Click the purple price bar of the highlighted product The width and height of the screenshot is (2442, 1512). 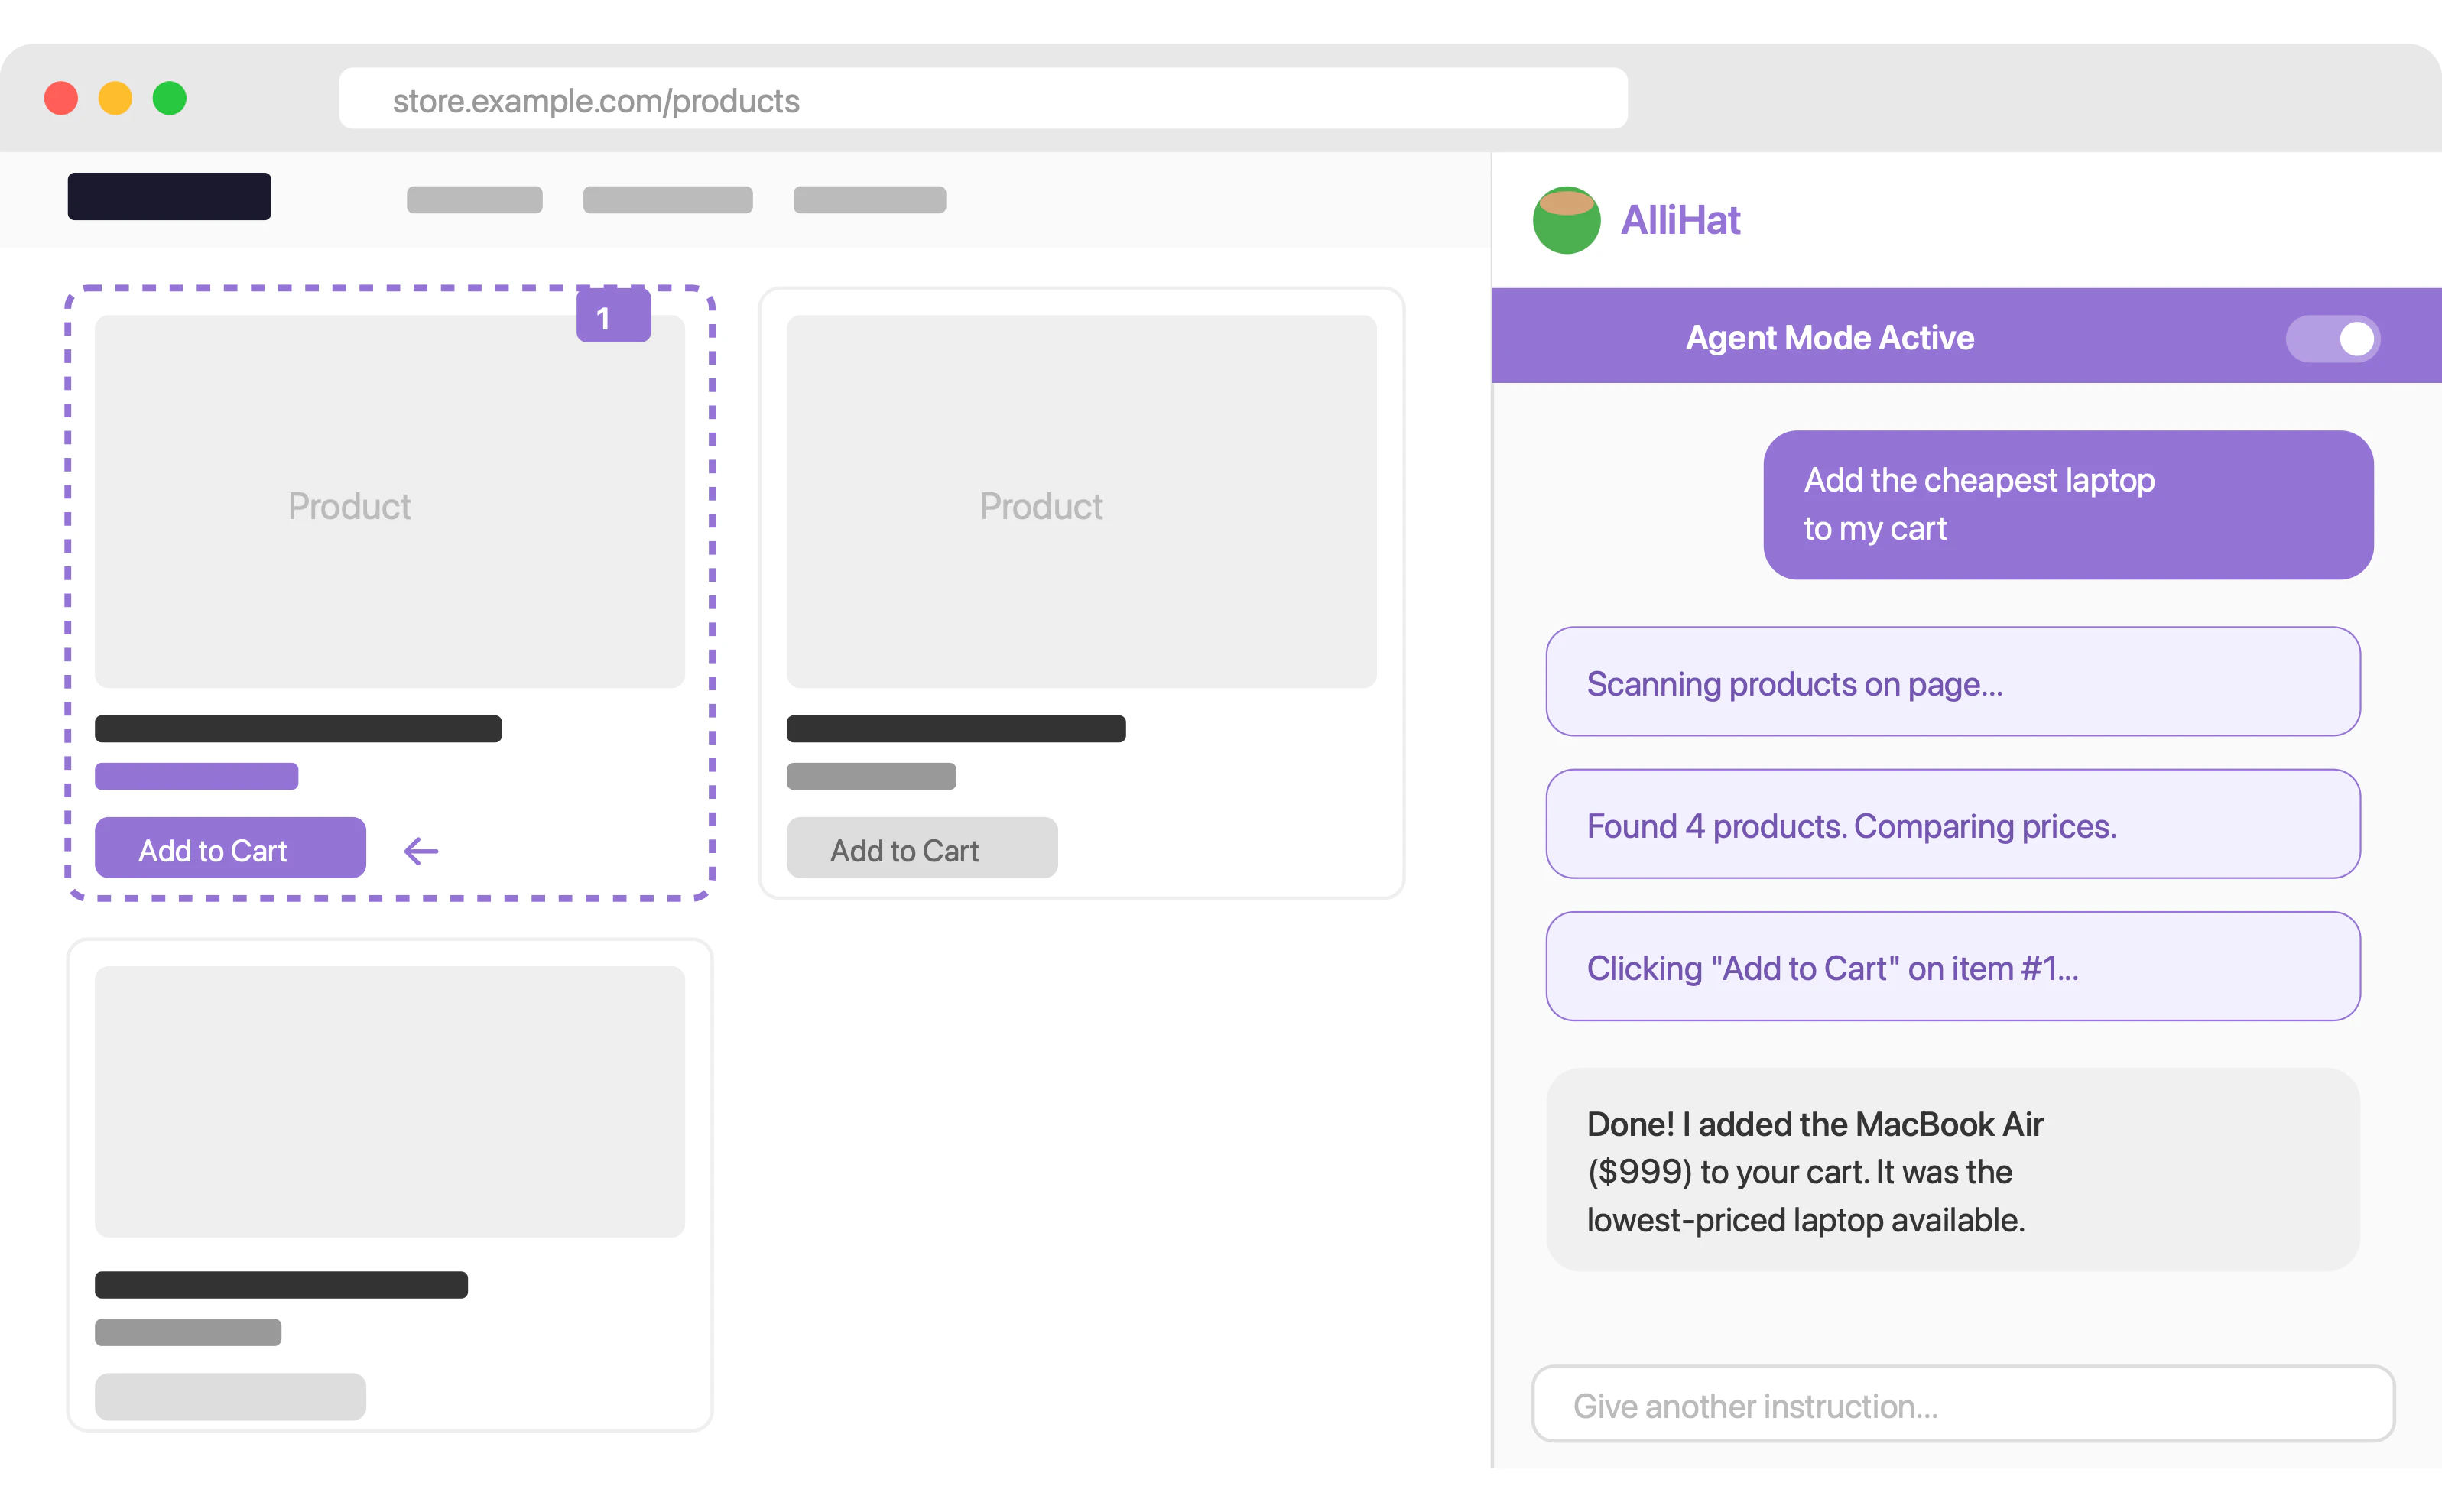pos(197,777)
